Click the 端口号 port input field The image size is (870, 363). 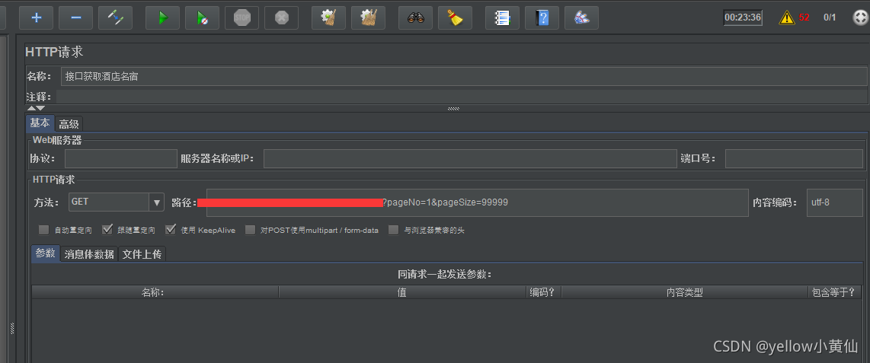click(794, 158)
